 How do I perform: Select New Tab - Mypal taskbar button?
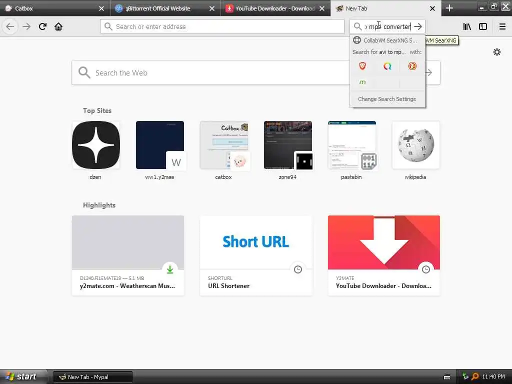[x=93, y=377]
